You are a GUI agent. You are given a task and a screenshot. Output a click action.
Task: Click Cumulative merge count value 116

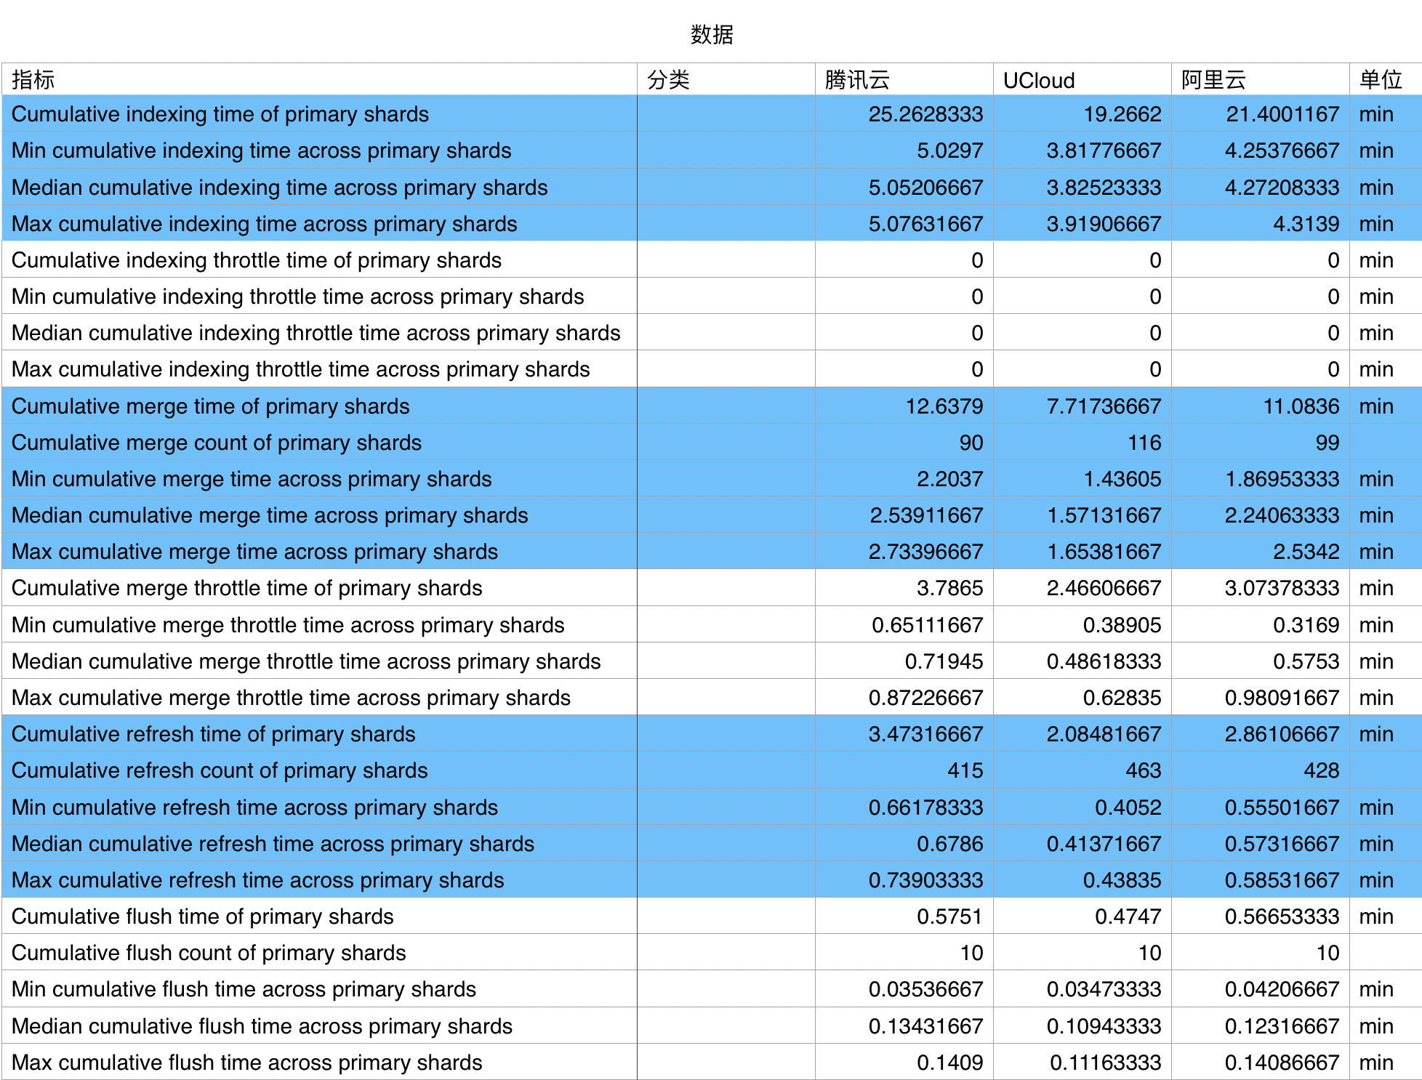click(x=1082, y=443)
